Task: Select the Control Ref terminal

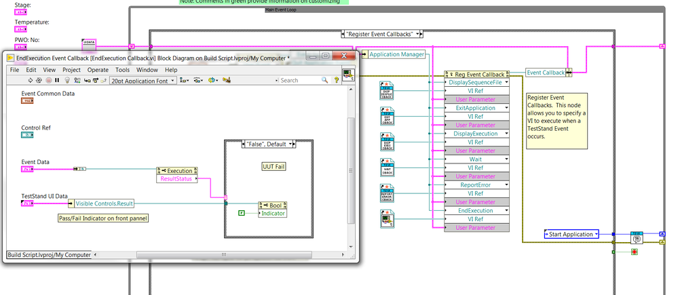Action: [x=27, y=135]
